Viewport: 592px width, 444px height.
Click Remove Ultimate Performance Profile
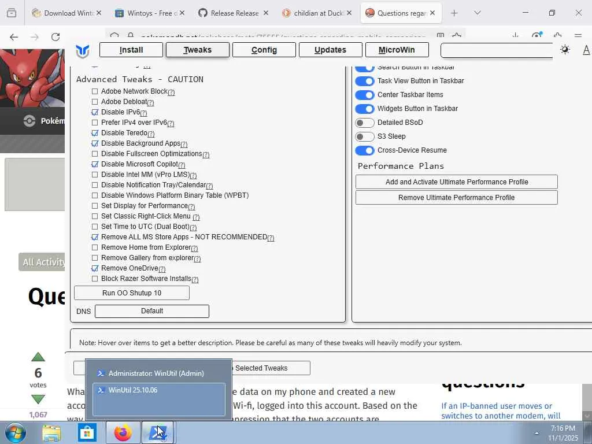click(457, 198)
